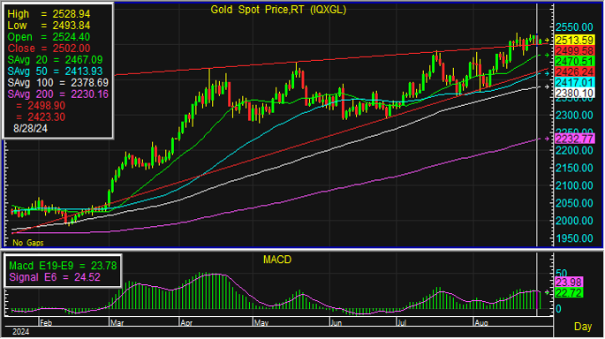The width and height of the screenshot is (605, 339).
Task: Click the No Gaps label
Action: coord(27,243)
